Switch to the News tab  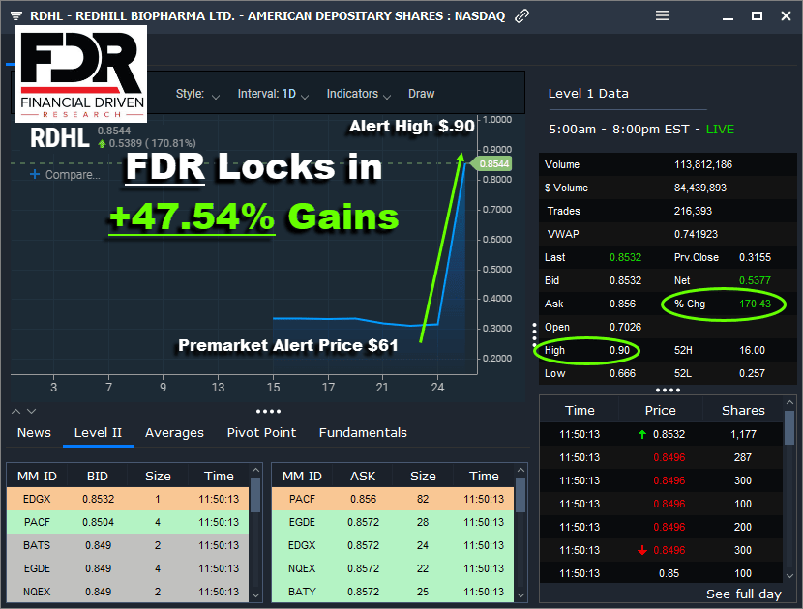click(34, 433)
